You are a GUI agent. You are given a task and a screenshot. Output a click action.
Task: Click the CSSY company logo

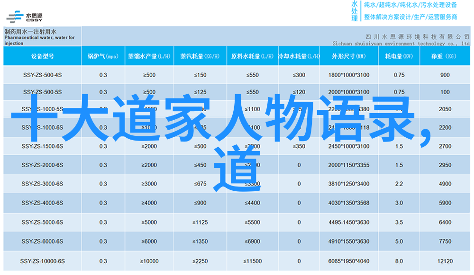click(24, 17)
